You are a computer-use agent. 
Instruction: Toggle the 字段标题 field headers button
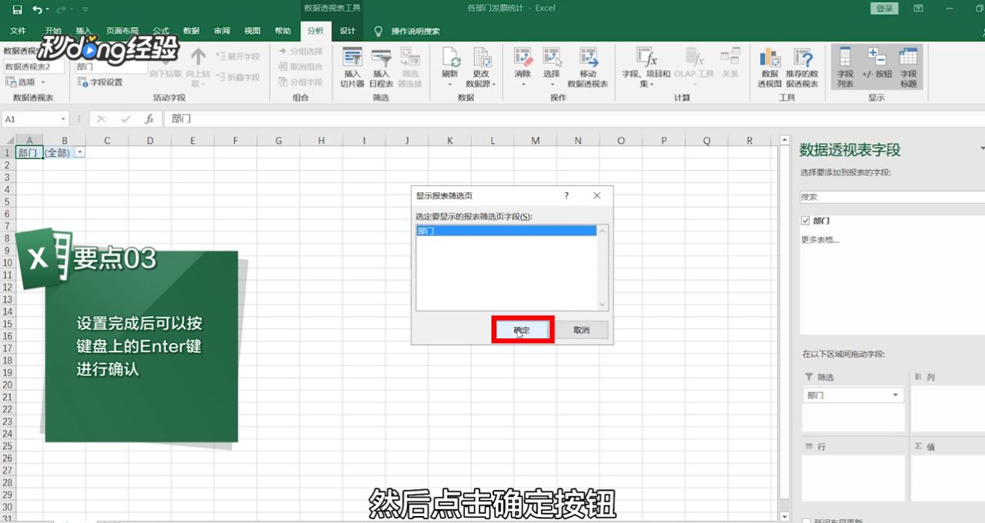(908, 68)
